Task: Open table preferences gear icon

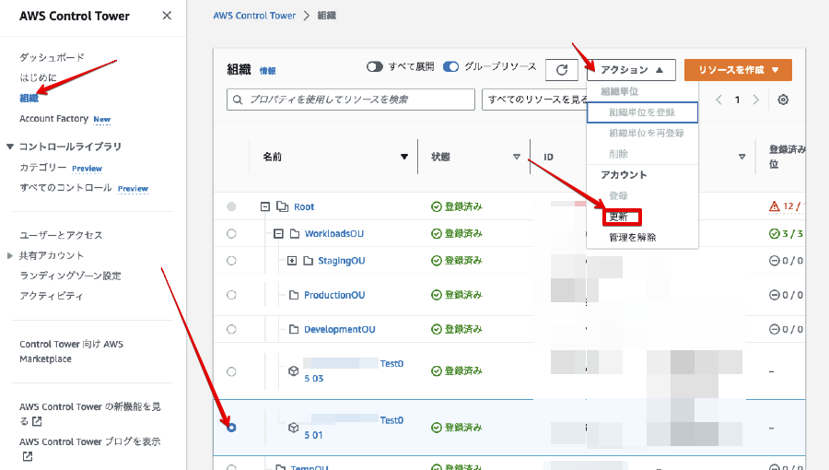Action: (x=783, y=100)
